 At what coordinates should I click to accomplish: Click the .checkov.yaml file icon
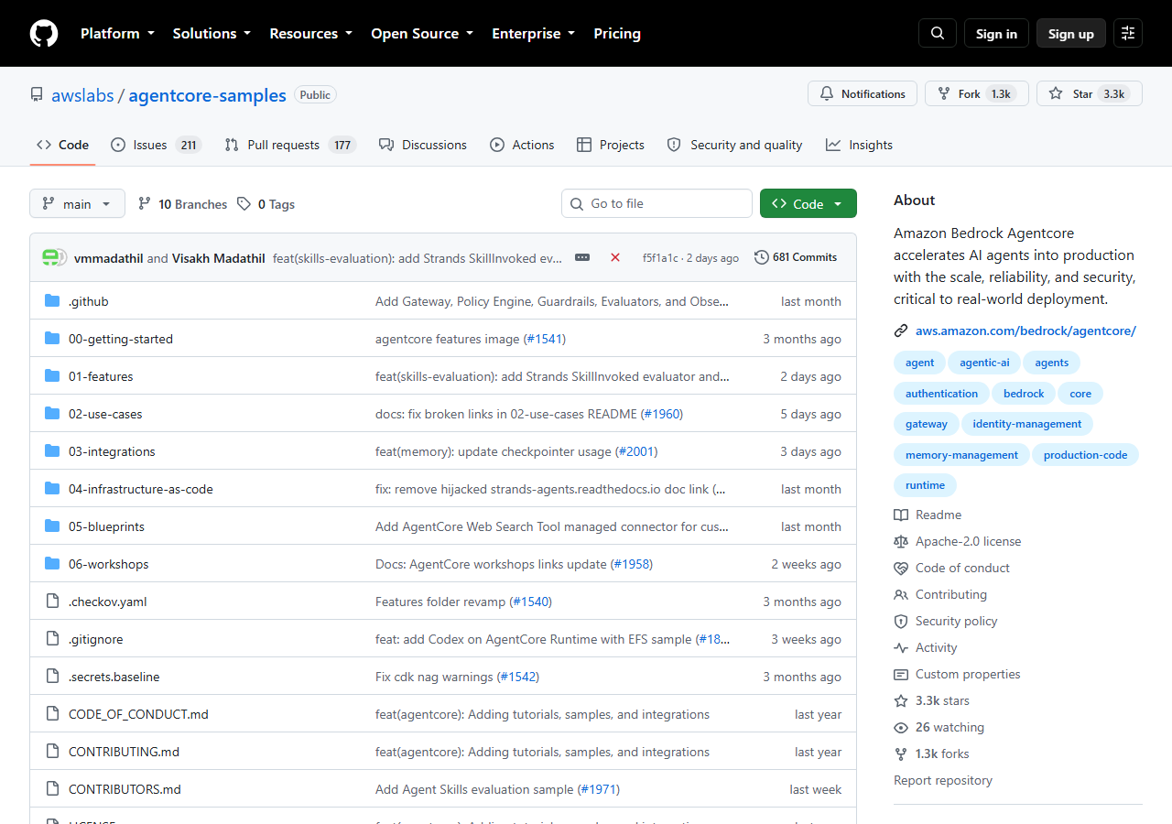(x=52, y=602)
